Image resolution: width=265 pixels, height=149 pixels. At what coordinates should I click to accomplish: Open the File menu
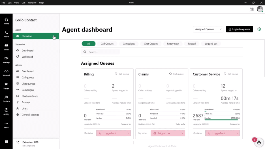pos(3,3)
